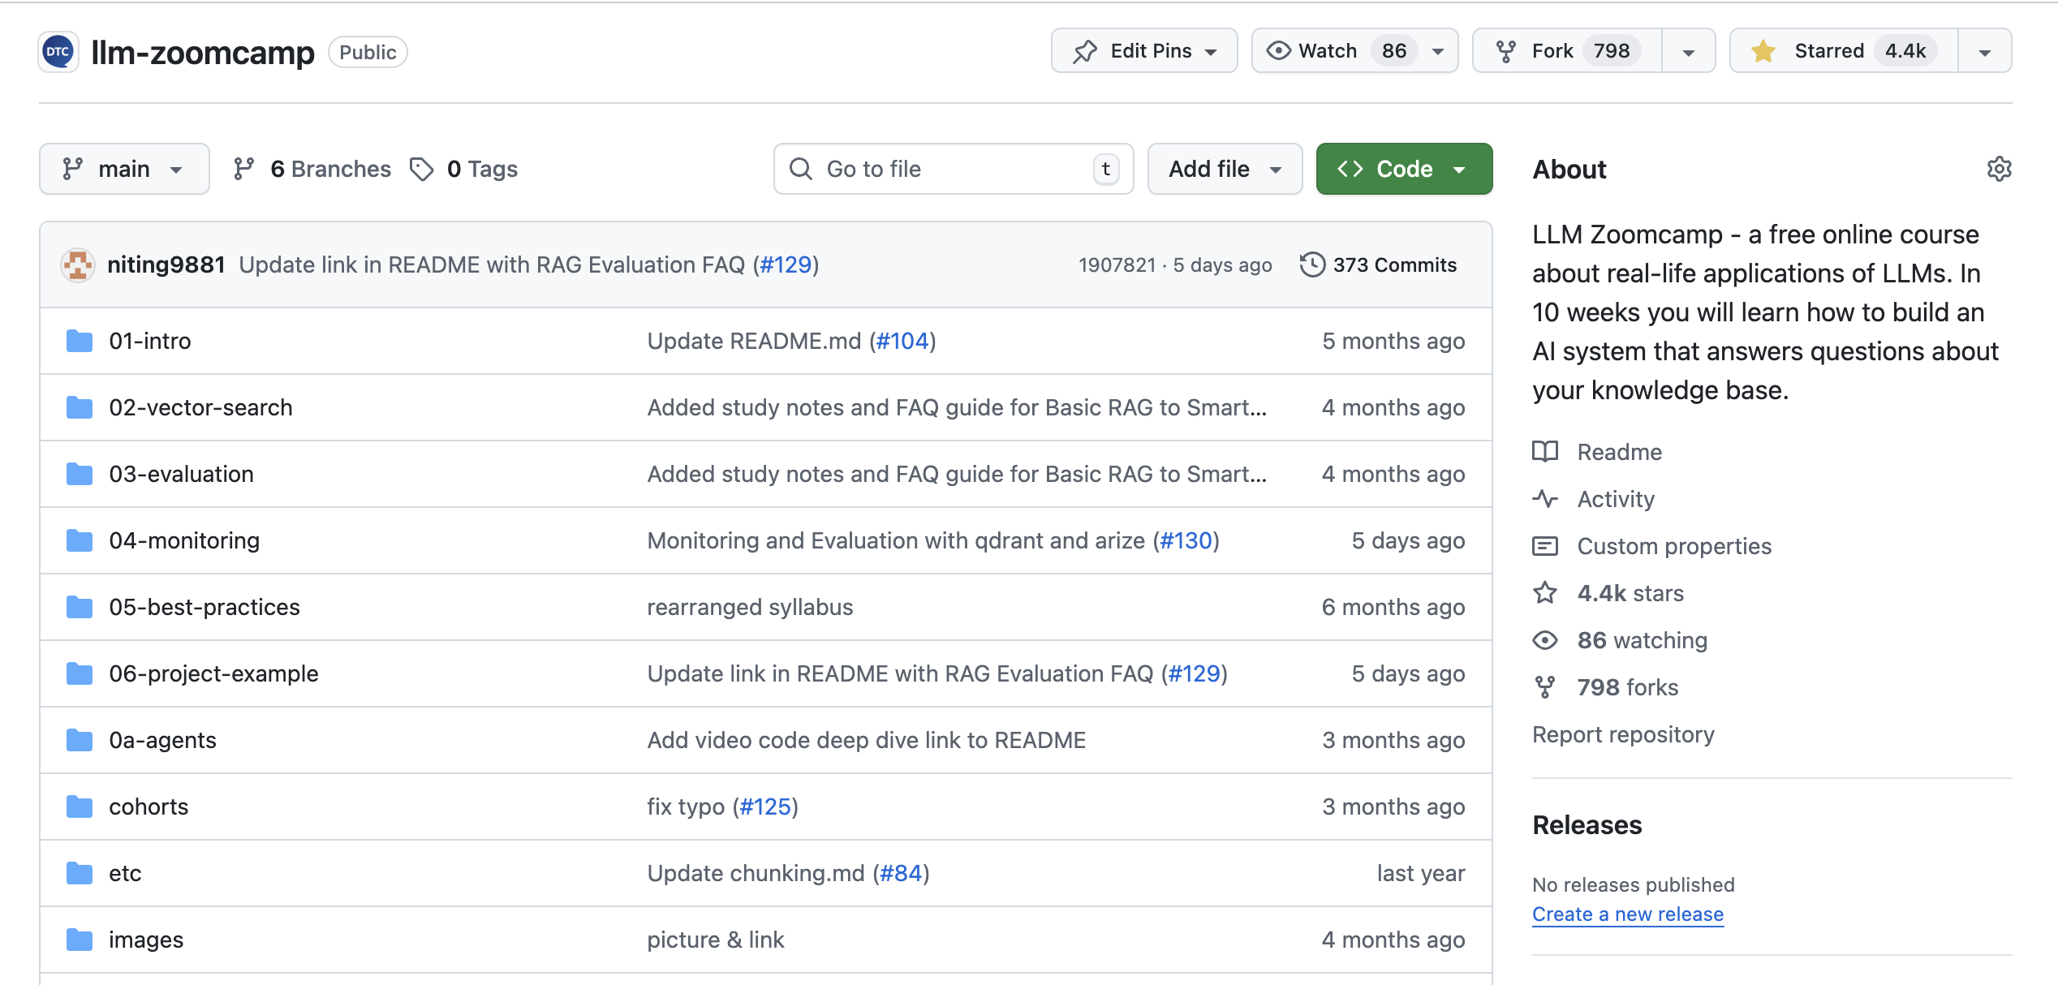
Task: Click the Go to file search box
Action: coord(954,168)
